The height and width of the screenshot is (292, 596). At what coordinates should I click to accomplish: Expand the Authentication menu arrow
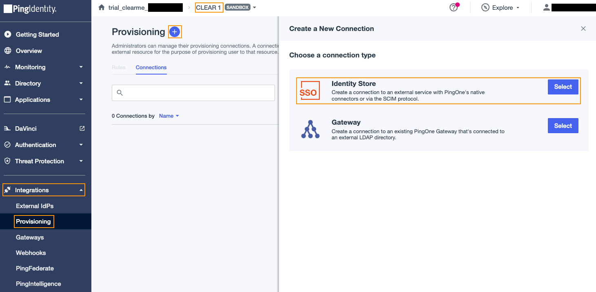coord(81,145)
